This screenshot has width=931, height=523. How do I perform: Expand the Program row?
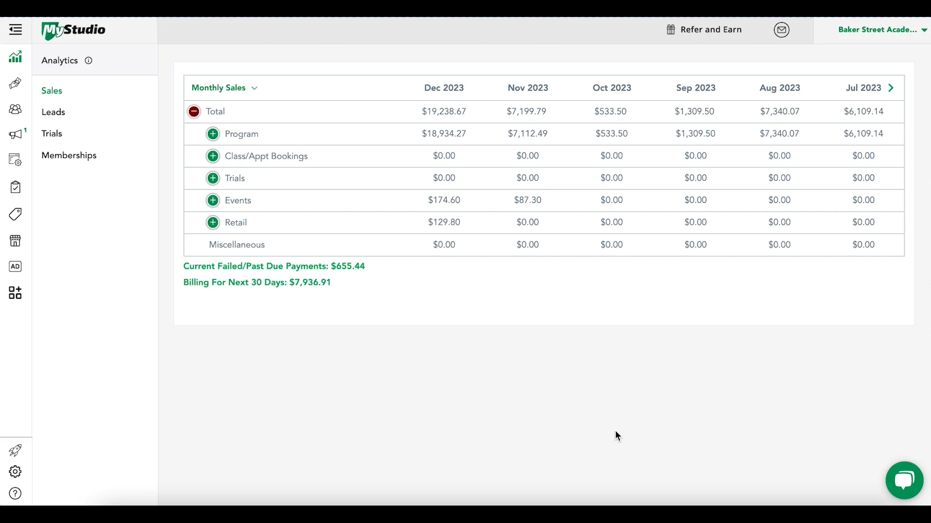(x=213, y=134)
